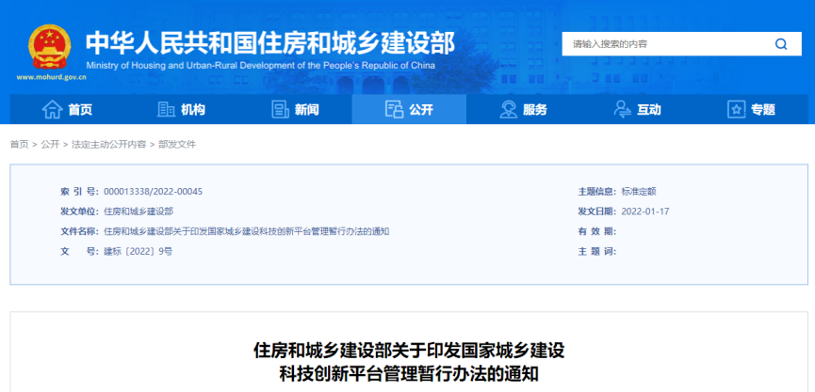Click theme info value 标准定额
Image resolution: width=815 pixels, height=392 pixels.
click(639, 192)
